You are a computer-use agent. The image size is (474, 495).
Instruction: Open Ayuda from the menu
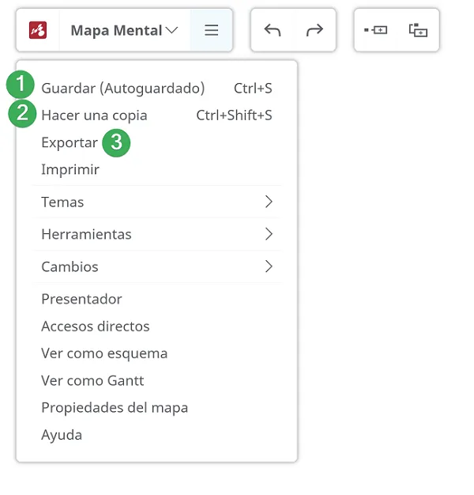pos(156,435)
